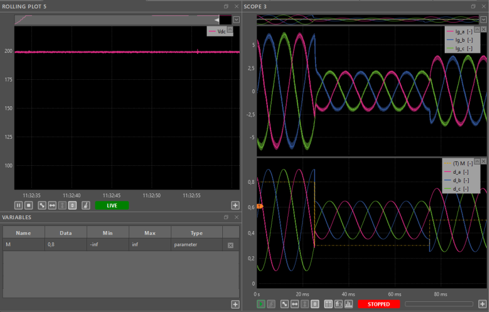Toggle the d_b trace in the lower legend
Viewport: 489px width, 312px height.
click(x=460, y=180)
